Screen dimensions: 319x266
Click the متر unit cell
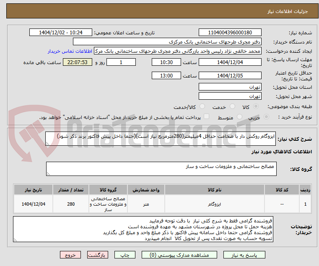click(x=146, y=204)
